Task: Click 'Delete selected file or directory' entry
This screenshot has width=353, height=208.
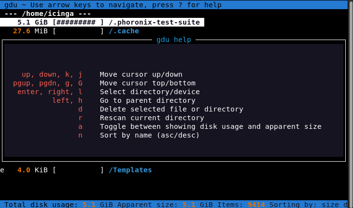Action: click(171, 109)
